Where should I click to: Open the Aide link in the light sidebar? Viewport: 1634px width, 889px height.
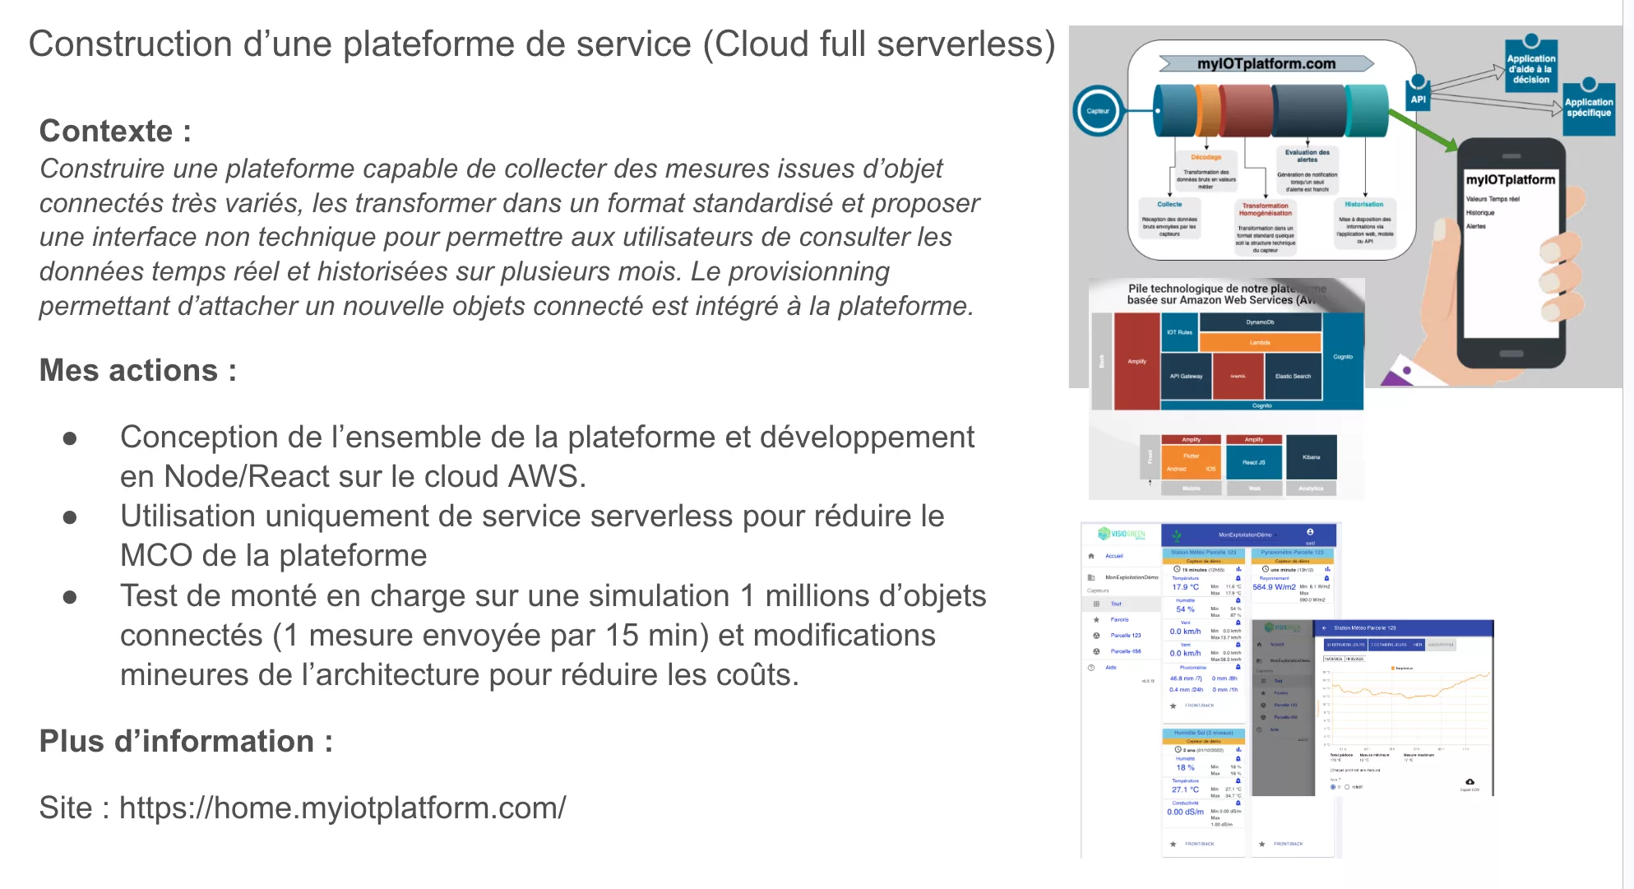pyautogui.click(x=1110, y=667)
